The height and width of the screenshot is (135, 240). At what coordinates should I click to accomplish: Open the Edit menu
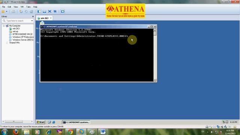9,7
